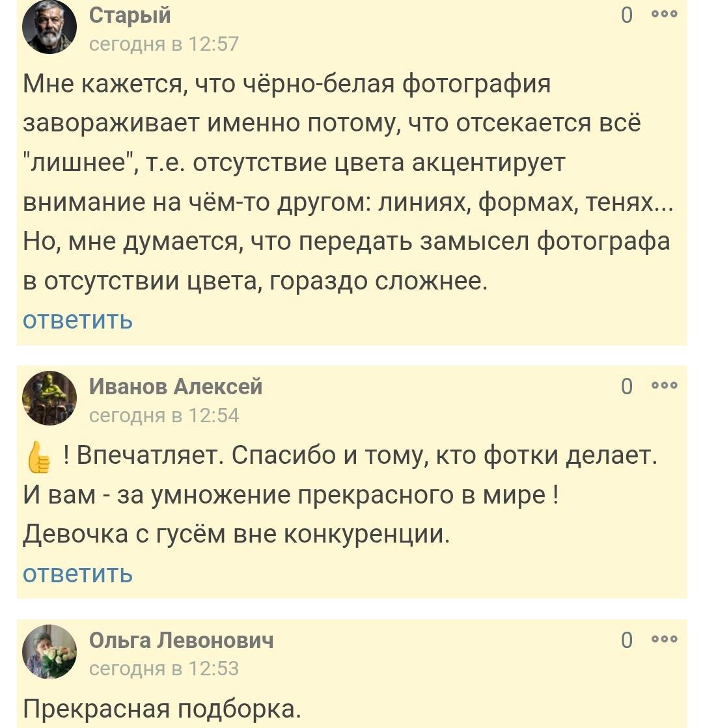This screenshot has height=728, width=703.
Task: Reply to Старый's comment
Action: click(x=77, y=320)
